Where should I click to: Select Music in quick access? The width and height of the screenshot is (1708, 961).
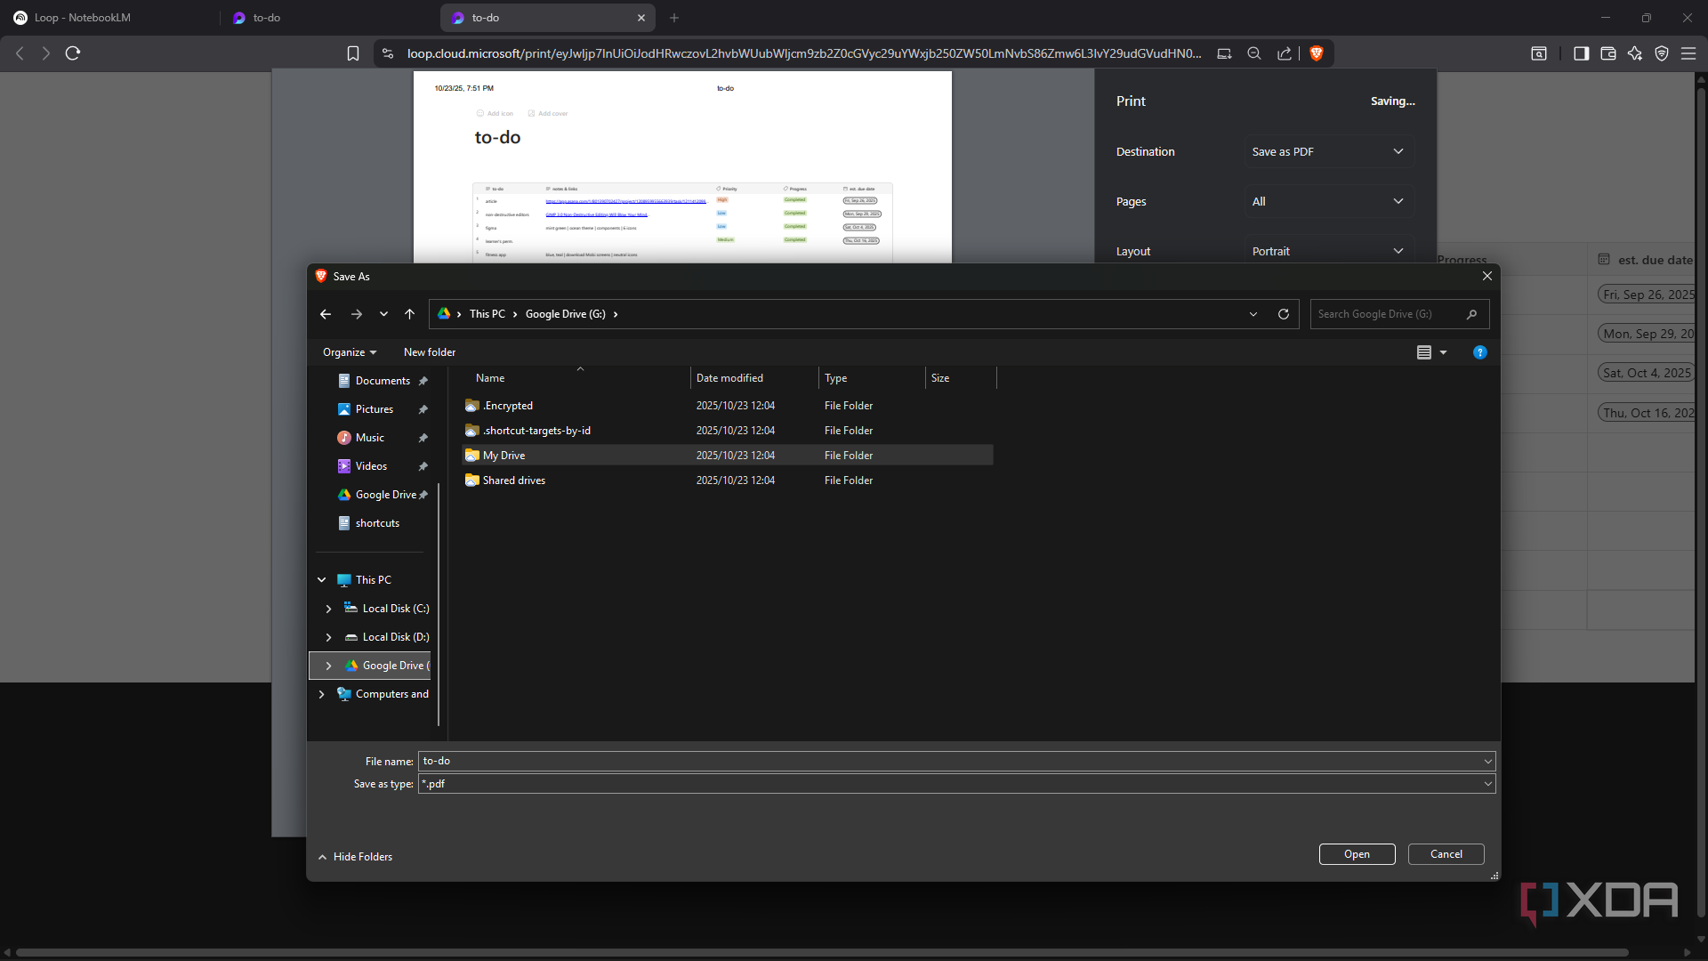tap(369, 438)
